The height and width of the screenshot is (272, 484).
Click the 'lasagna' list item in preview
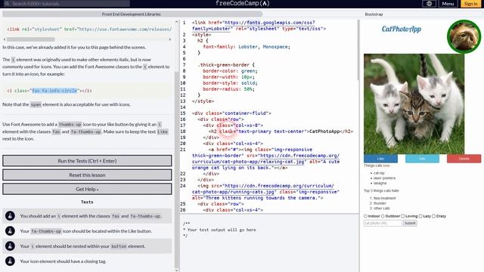tap(380, 183)
